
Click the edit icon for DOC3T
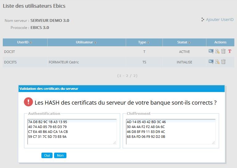coord(218,52)
